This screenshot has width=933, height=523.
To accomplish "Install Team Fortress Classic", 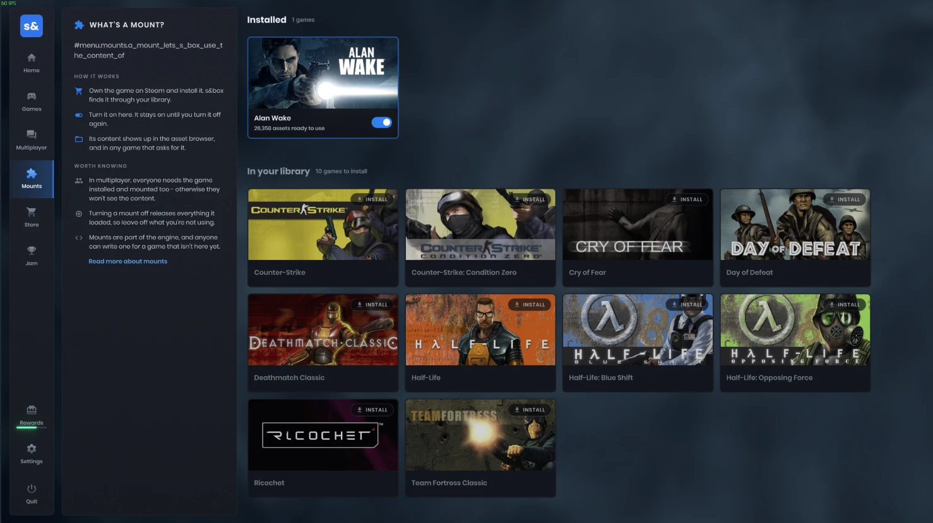I will [530, 410].
